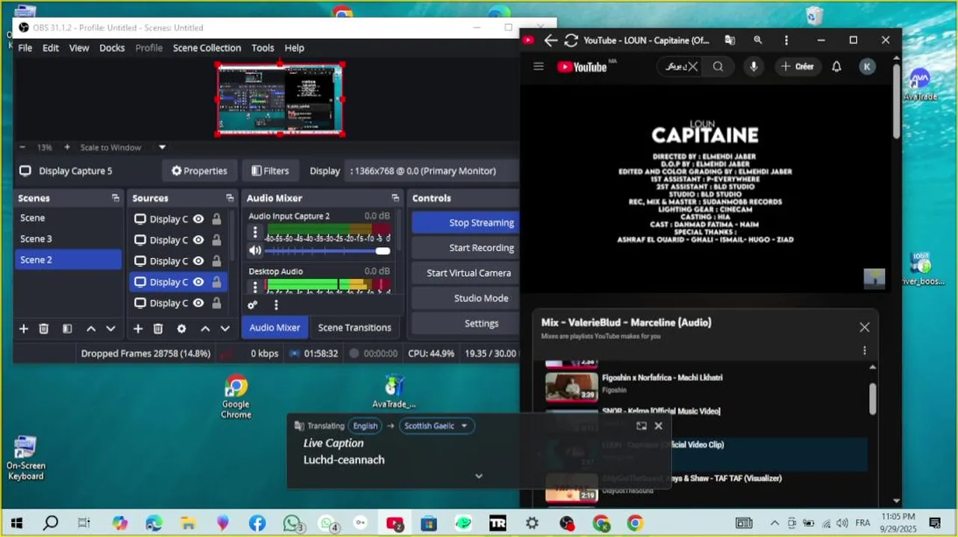Viewport: 958px width, 537px height.
Task: Switch to the Scene Transitions tab
Action: tap(354, 327)
